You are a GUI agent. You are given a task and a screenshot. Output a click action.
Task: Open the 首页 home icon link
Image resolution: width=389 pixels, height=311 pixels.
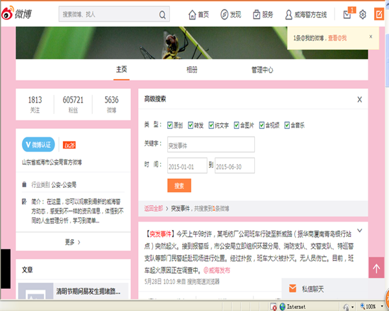[199, 14]
